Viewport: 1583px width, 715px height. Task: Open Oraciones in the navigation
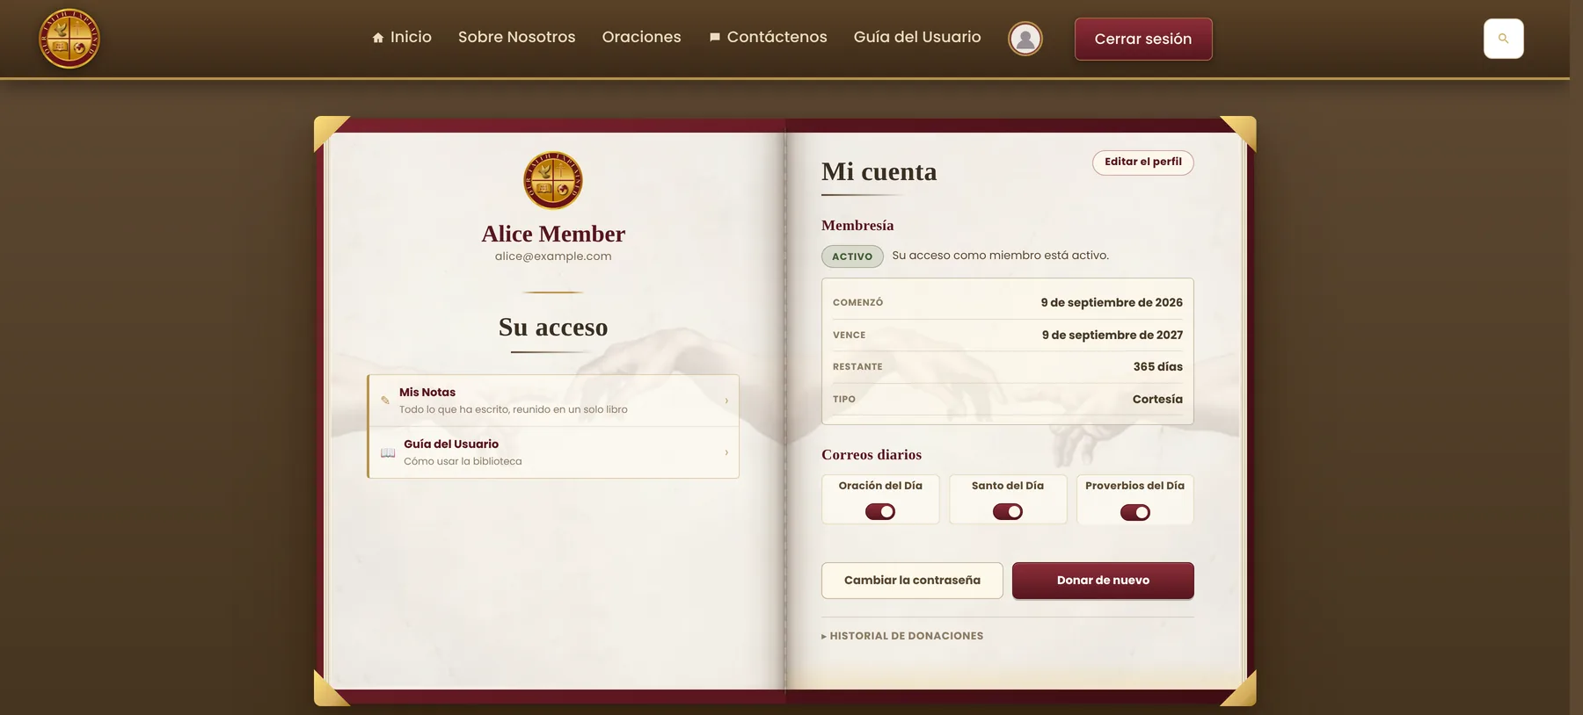pos(642,37)
